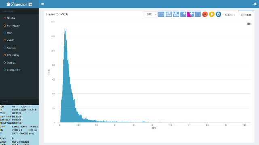Click the IN count value in status panel
The image size is (259, 145).
point(16,110)
